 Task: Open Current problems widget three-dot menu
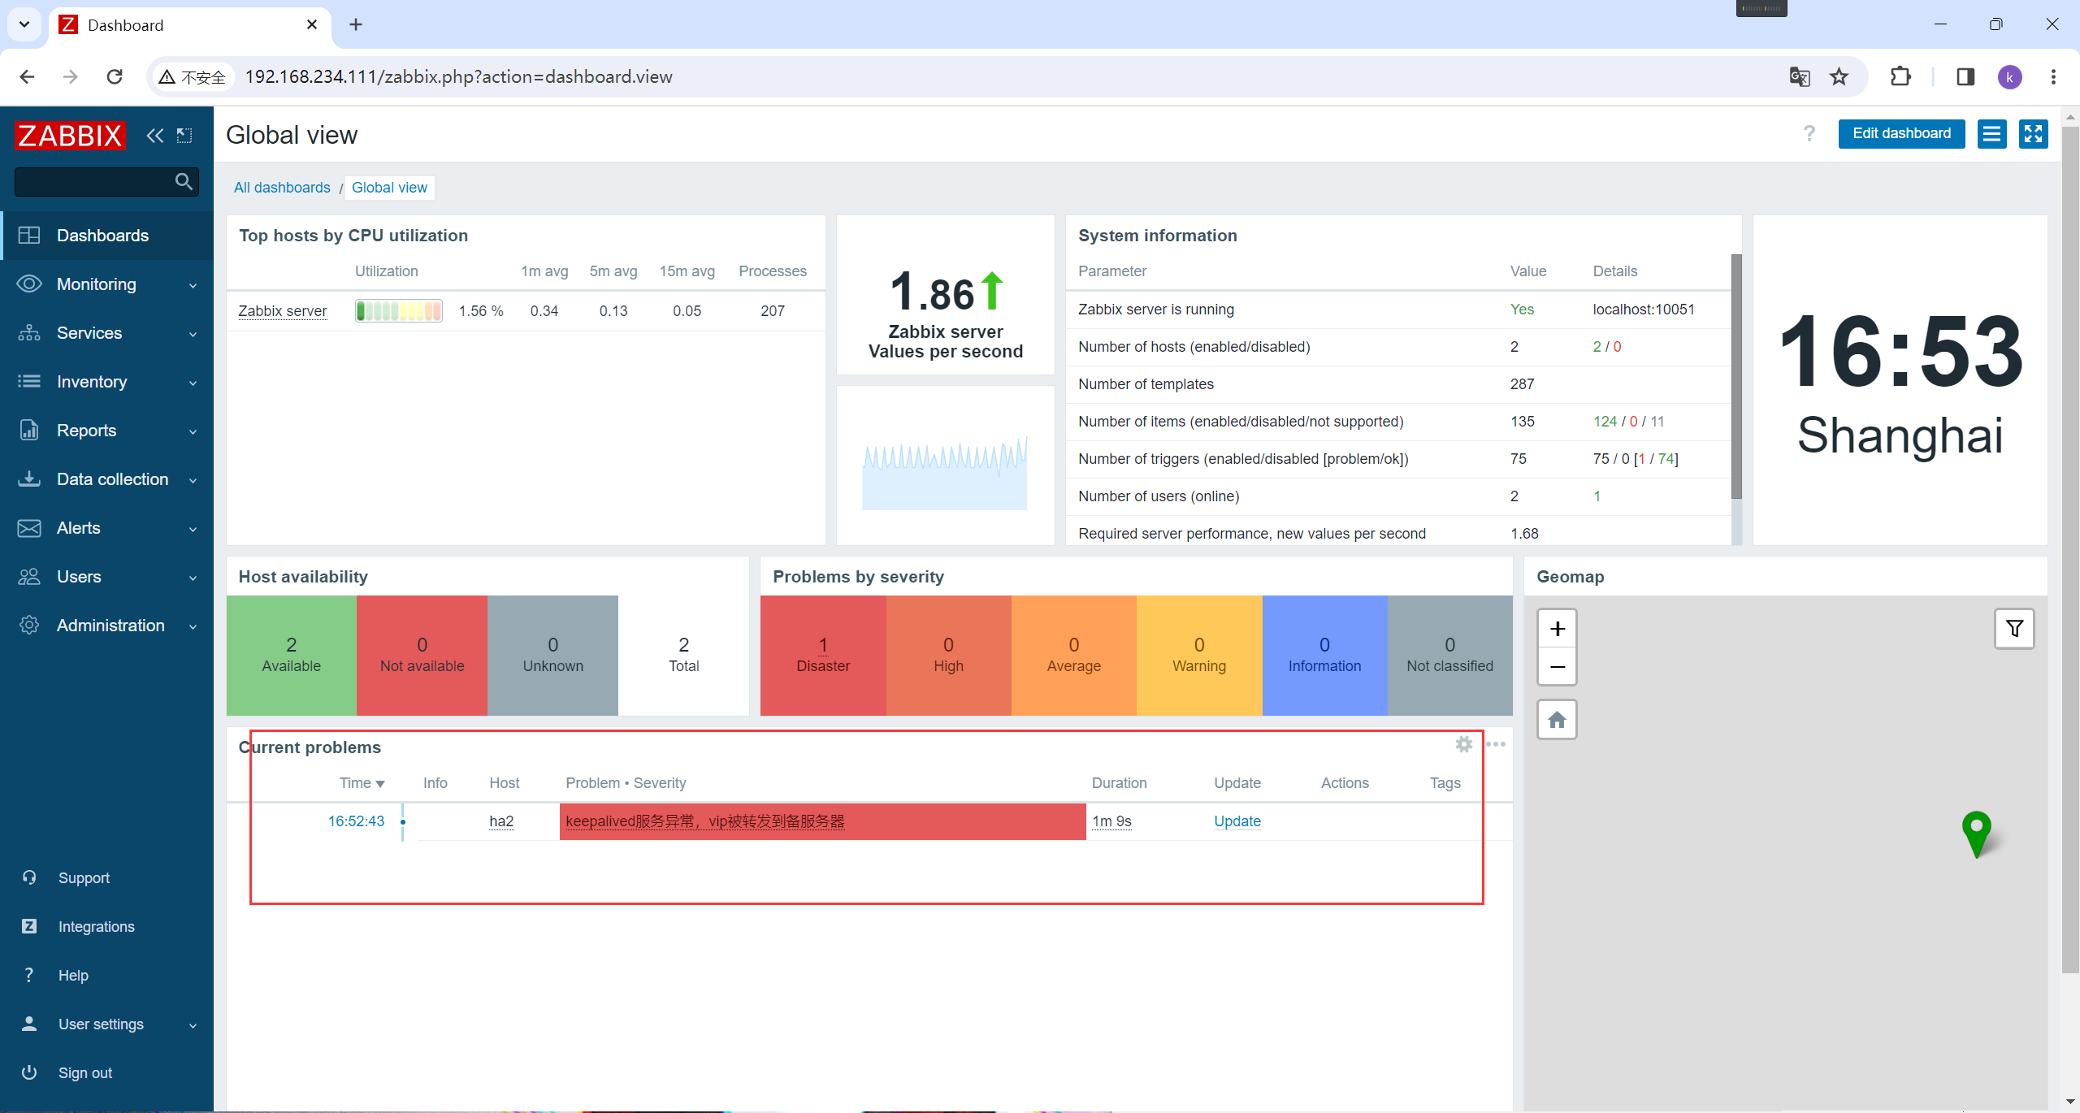1496,744
